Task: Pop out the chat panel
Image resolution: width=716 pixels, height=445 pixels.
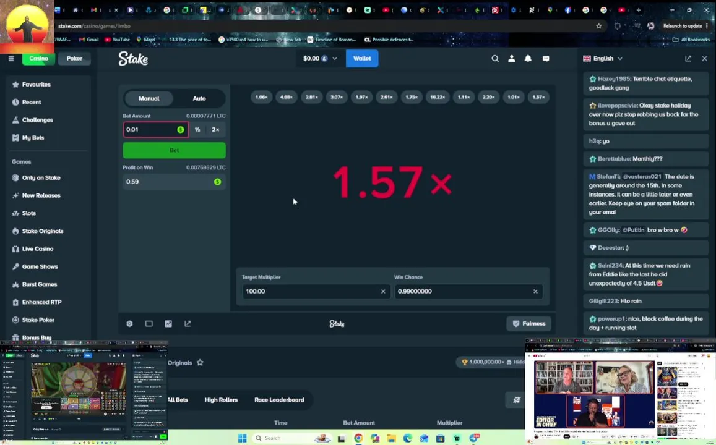Action: pyautogui.click(x=688, y=58)
